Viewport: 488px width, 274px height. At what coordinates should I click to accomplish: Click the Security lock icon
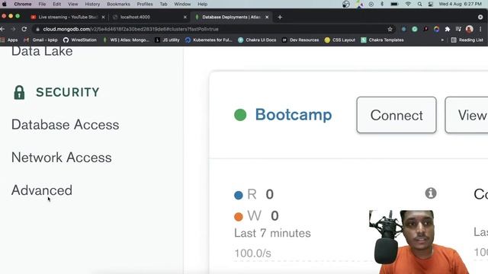[x=19, y=92]
